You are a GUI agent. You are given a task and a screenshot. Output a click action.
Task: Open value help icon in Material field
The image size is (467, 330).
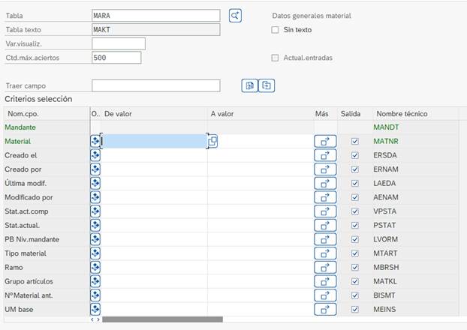click(x=212, y=141)
